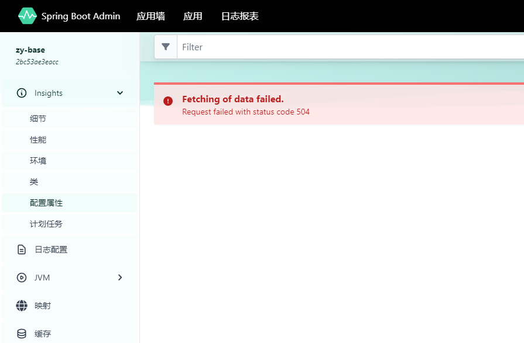This screenshot has height=343, width=524.
Task: Open the 性能 insights page
Action: (x=38, y=139)
